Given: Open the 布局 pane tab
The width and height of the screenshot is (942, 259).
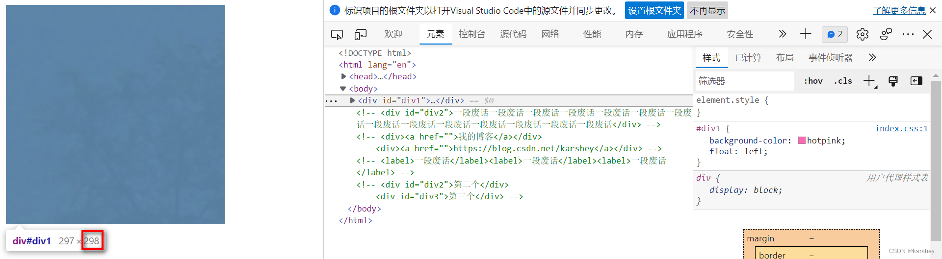Looking at the screenshot, I should pos(785,58).
